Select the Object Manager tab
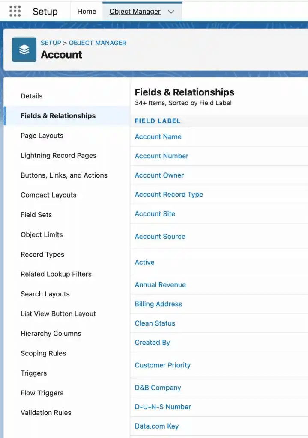 point(135,12)
